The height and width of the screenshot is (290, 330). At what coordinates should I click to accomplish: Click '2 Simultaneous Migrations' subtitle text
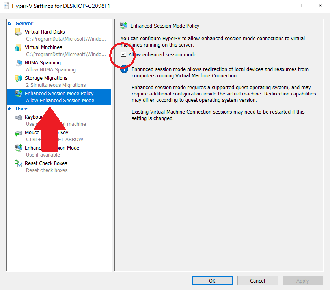point(56,85)
